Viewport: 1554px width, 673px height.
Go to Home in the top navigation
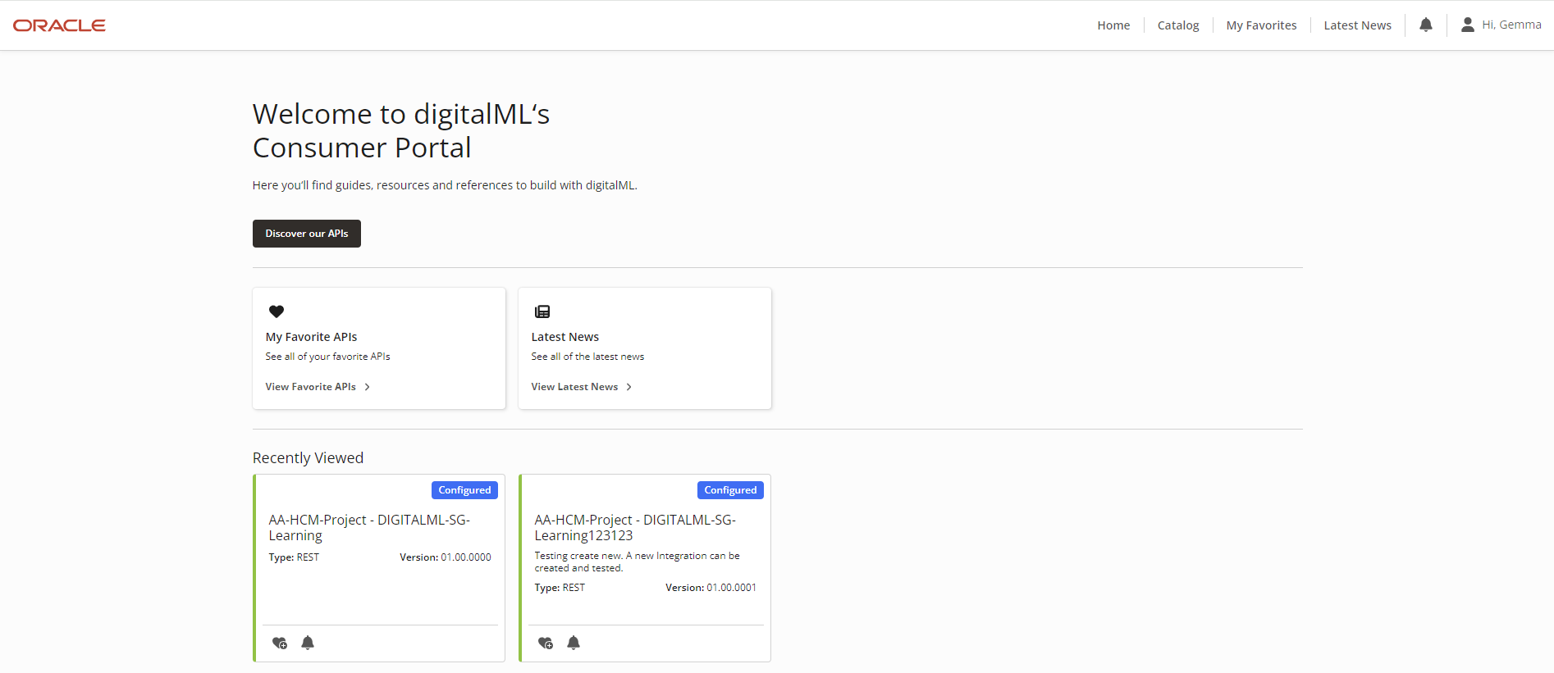[1113, 25]
